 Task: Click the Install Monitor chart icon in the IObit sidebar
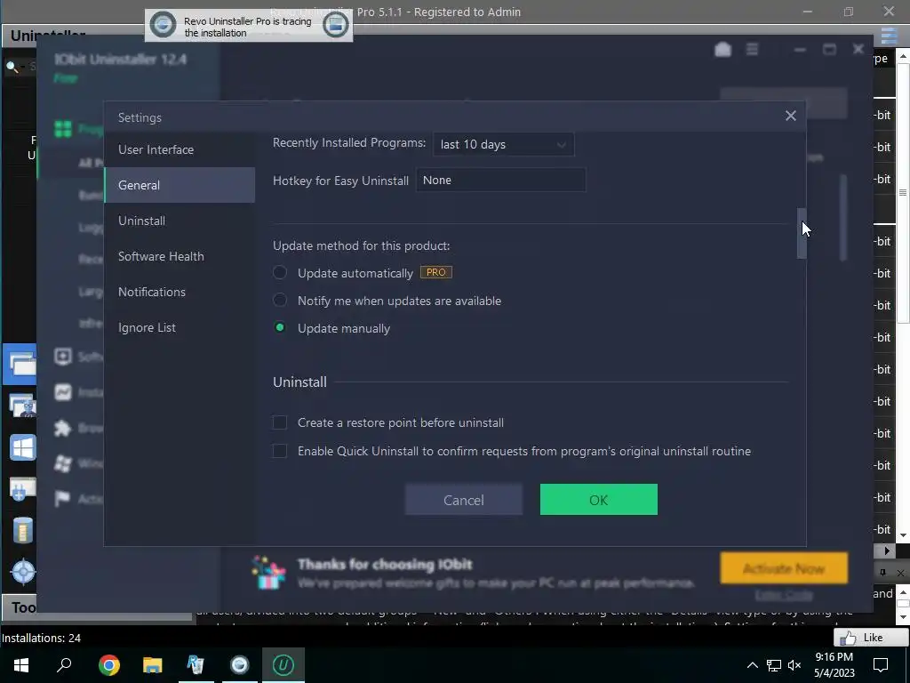pos(63,392)
